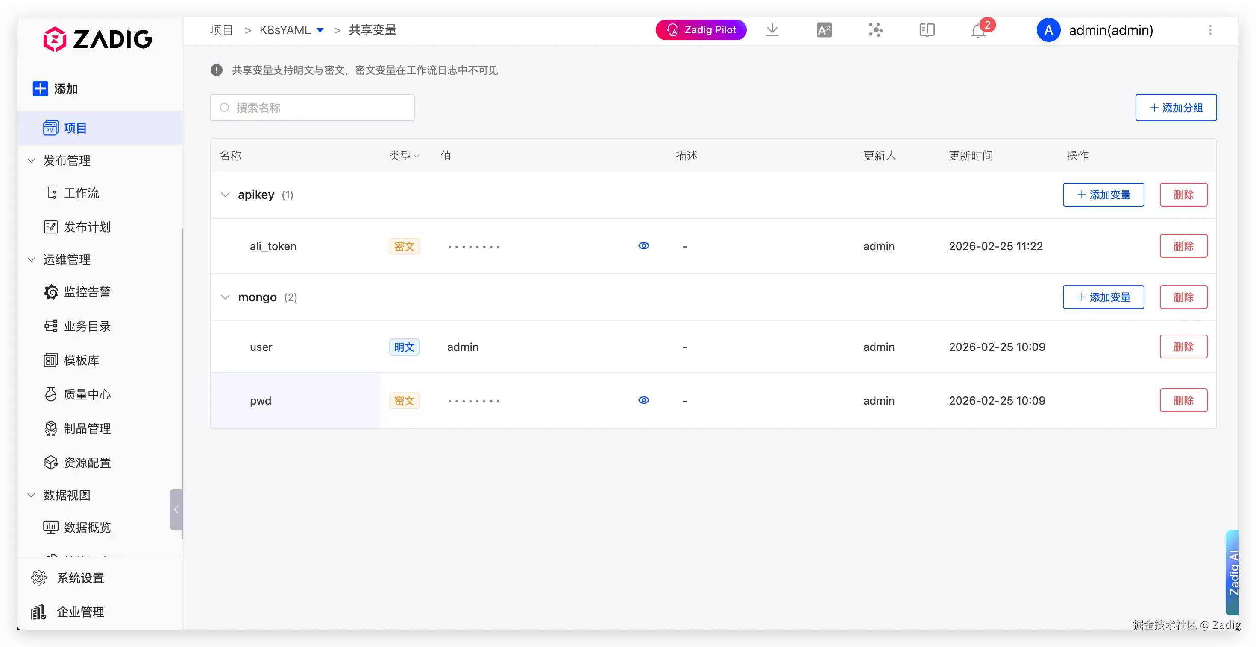Click the 企业管理 building icon
The image size is (1256, 647).
point(38,612)
